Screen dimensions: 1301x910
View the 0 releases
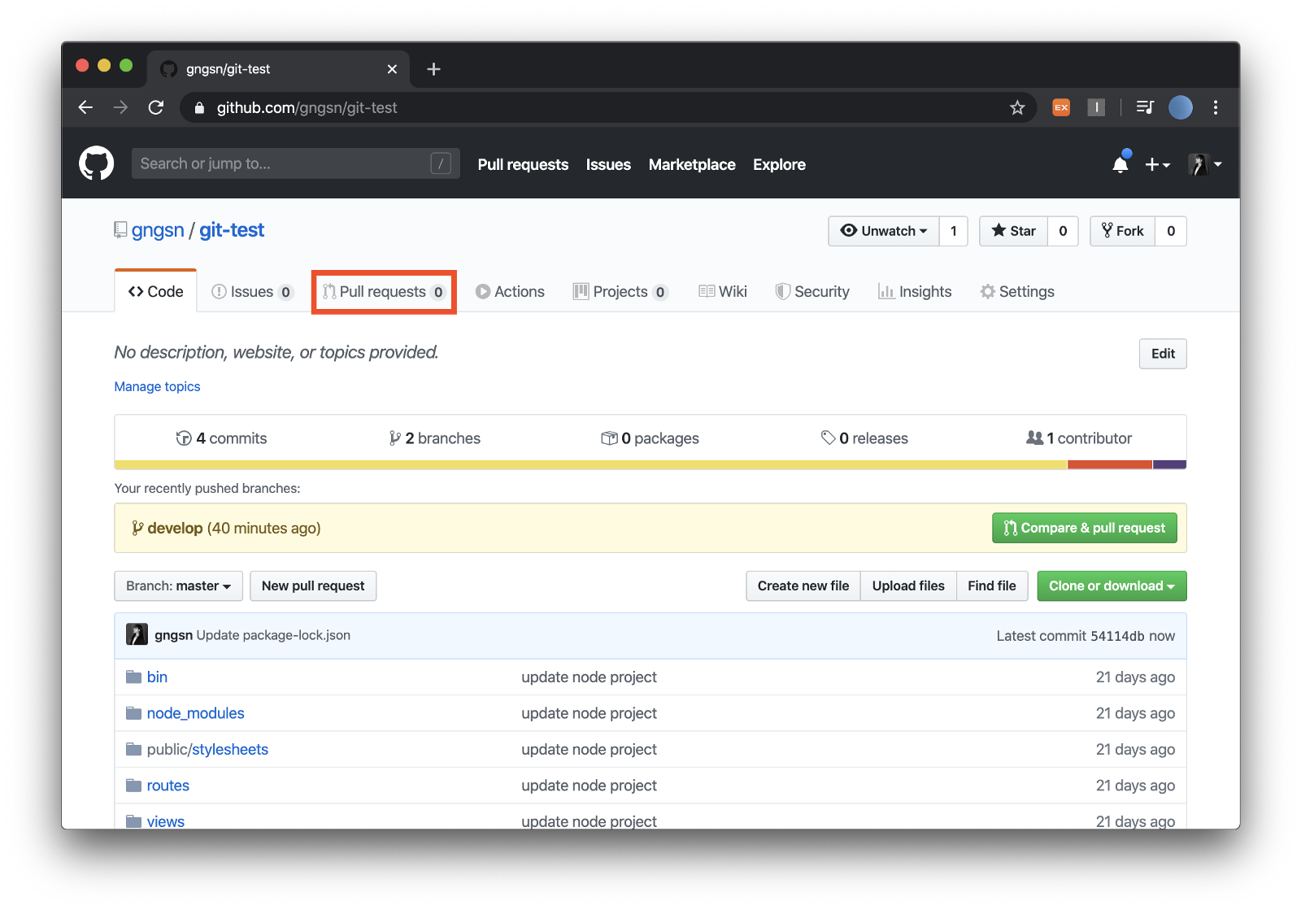[x=864, y=438]
